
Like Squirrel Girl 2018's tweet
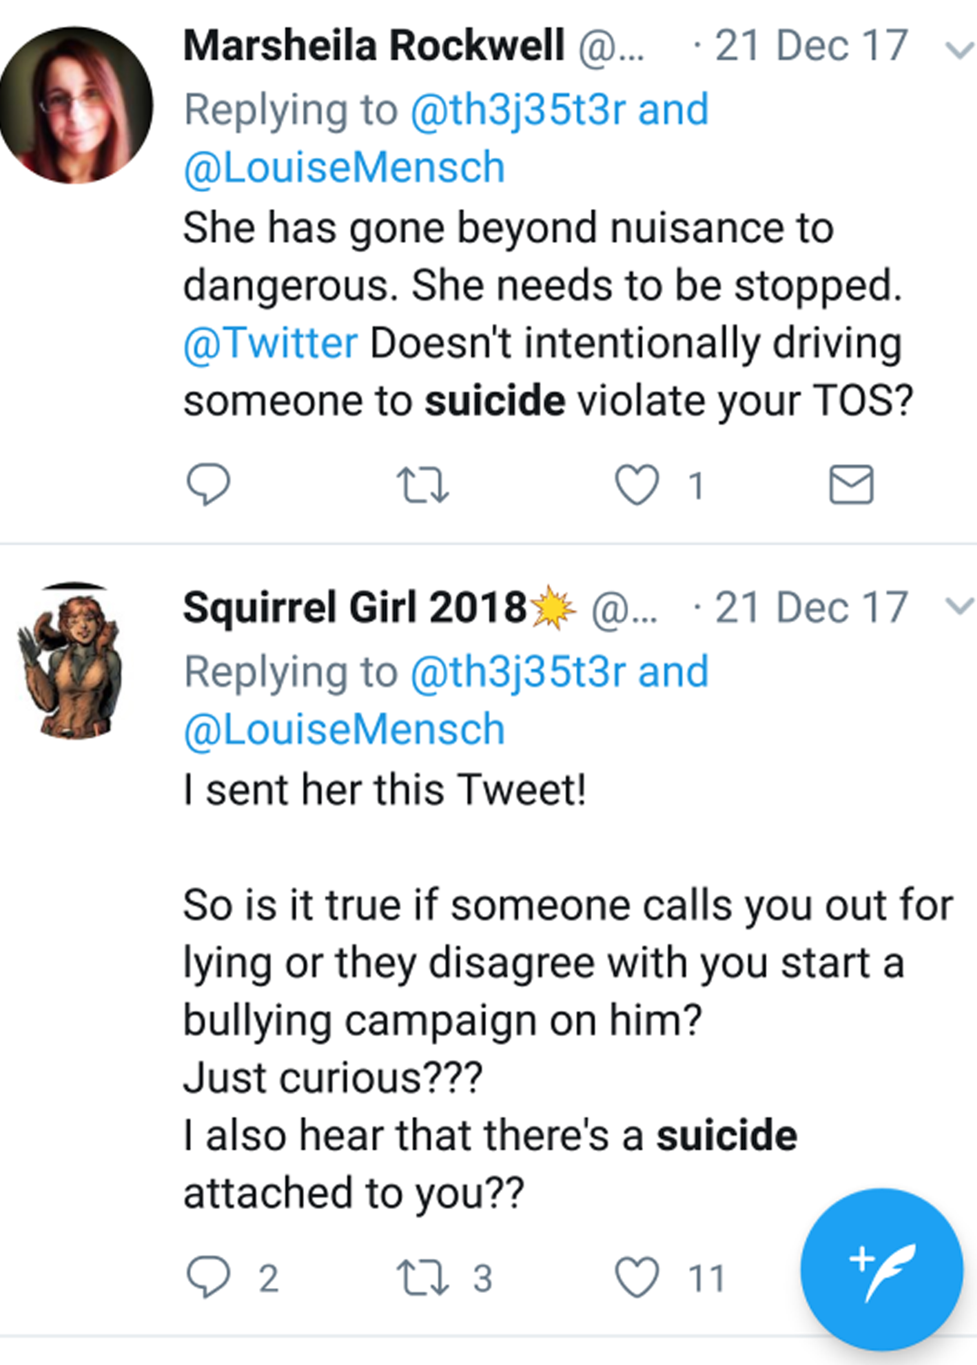coord(636,1276)
